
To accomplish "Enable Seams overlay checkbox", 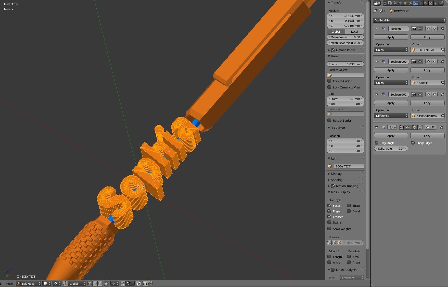I will coord(329,222).
